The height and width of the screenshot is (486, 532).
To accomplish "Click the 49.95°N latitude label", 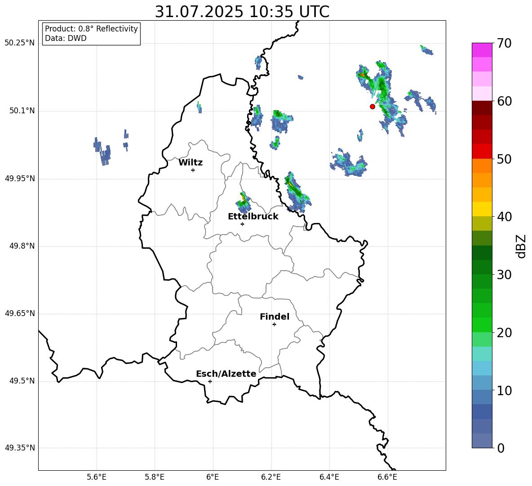I will tap(20, 178).
